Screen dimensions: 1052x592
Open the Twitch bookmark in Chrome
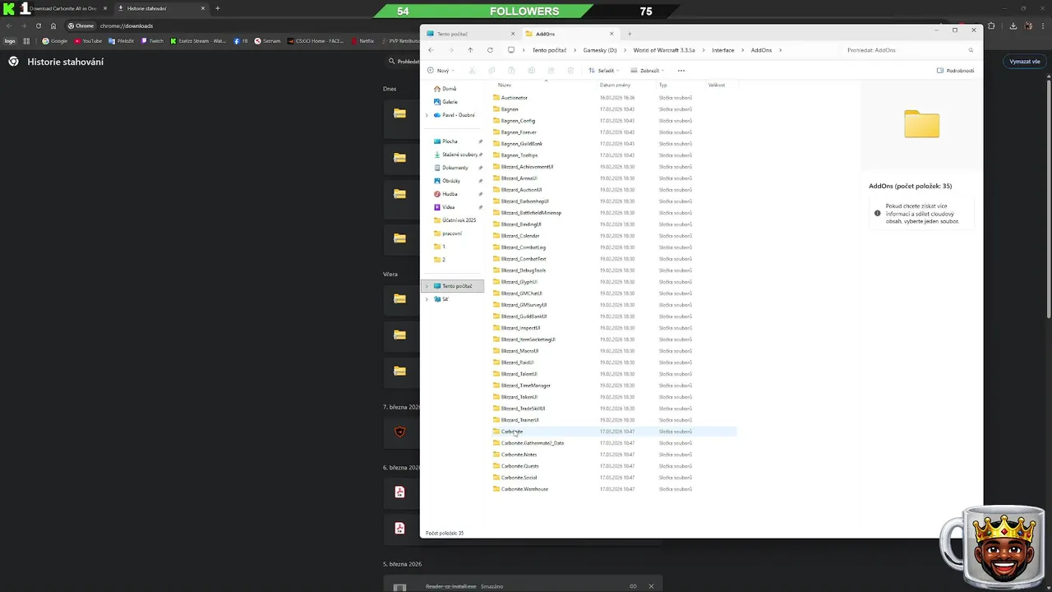click(152, 40)
